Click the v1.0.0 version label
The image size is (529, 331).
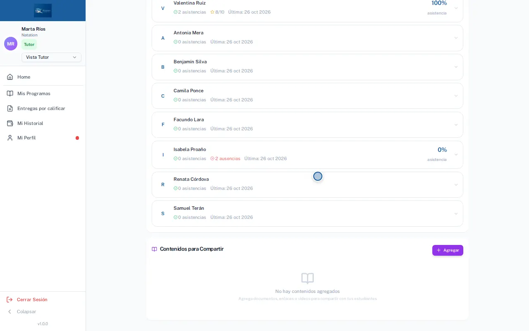[x=43, y=324]
